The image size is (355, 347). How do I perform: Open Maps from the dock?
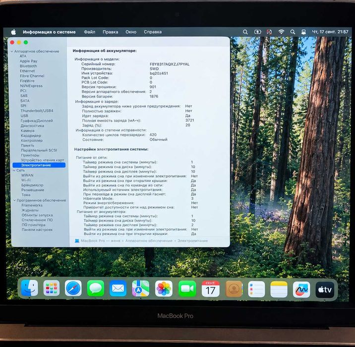coord(141,289)
